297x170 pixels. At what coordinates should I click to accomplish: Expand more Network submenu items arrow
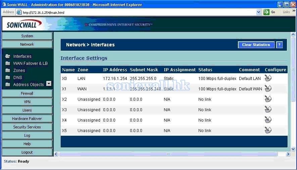tap(49, 84)
